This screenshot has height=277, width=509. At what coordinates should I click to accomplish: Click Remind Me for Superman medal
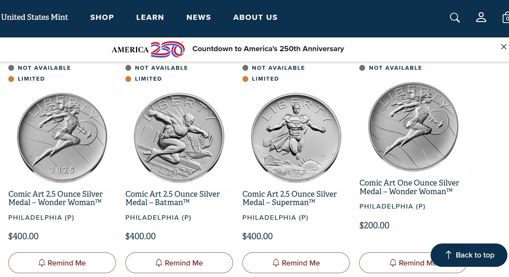click(x=296, y=263)
